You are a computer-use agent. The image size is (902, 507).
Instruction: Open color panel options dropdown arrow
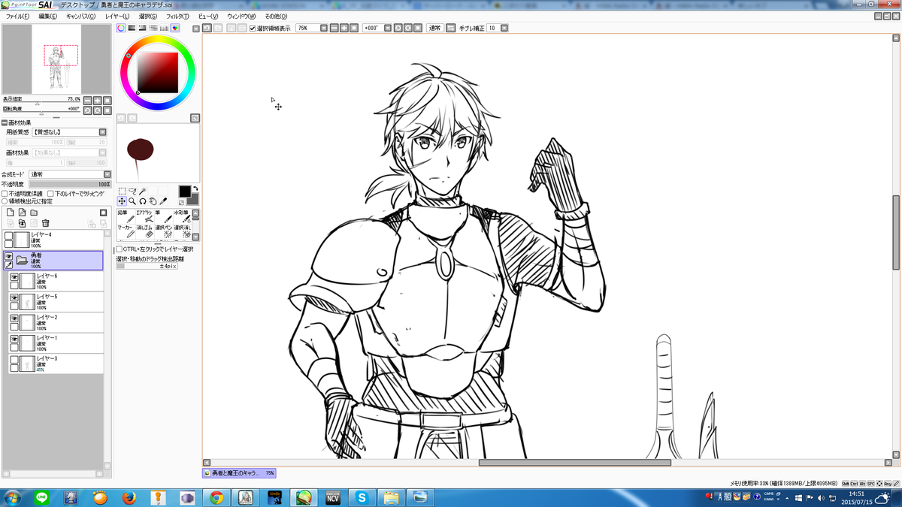tap(195, 29)
